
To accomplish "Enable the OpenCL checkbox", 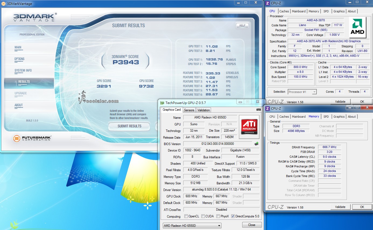I will point(186,216).
